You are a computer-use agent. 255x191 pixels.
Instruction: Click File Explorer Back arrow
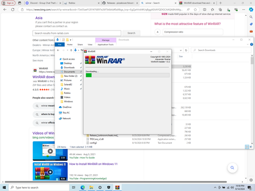(58, 50)
